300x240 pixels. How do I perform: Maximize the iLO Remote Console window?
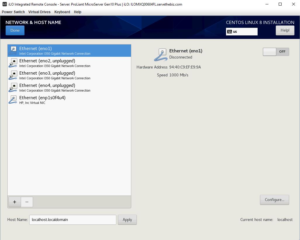280,4
